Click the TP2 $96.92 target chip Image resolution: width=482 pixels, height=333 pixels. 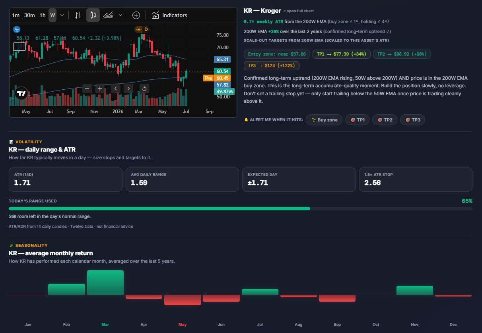402,54
